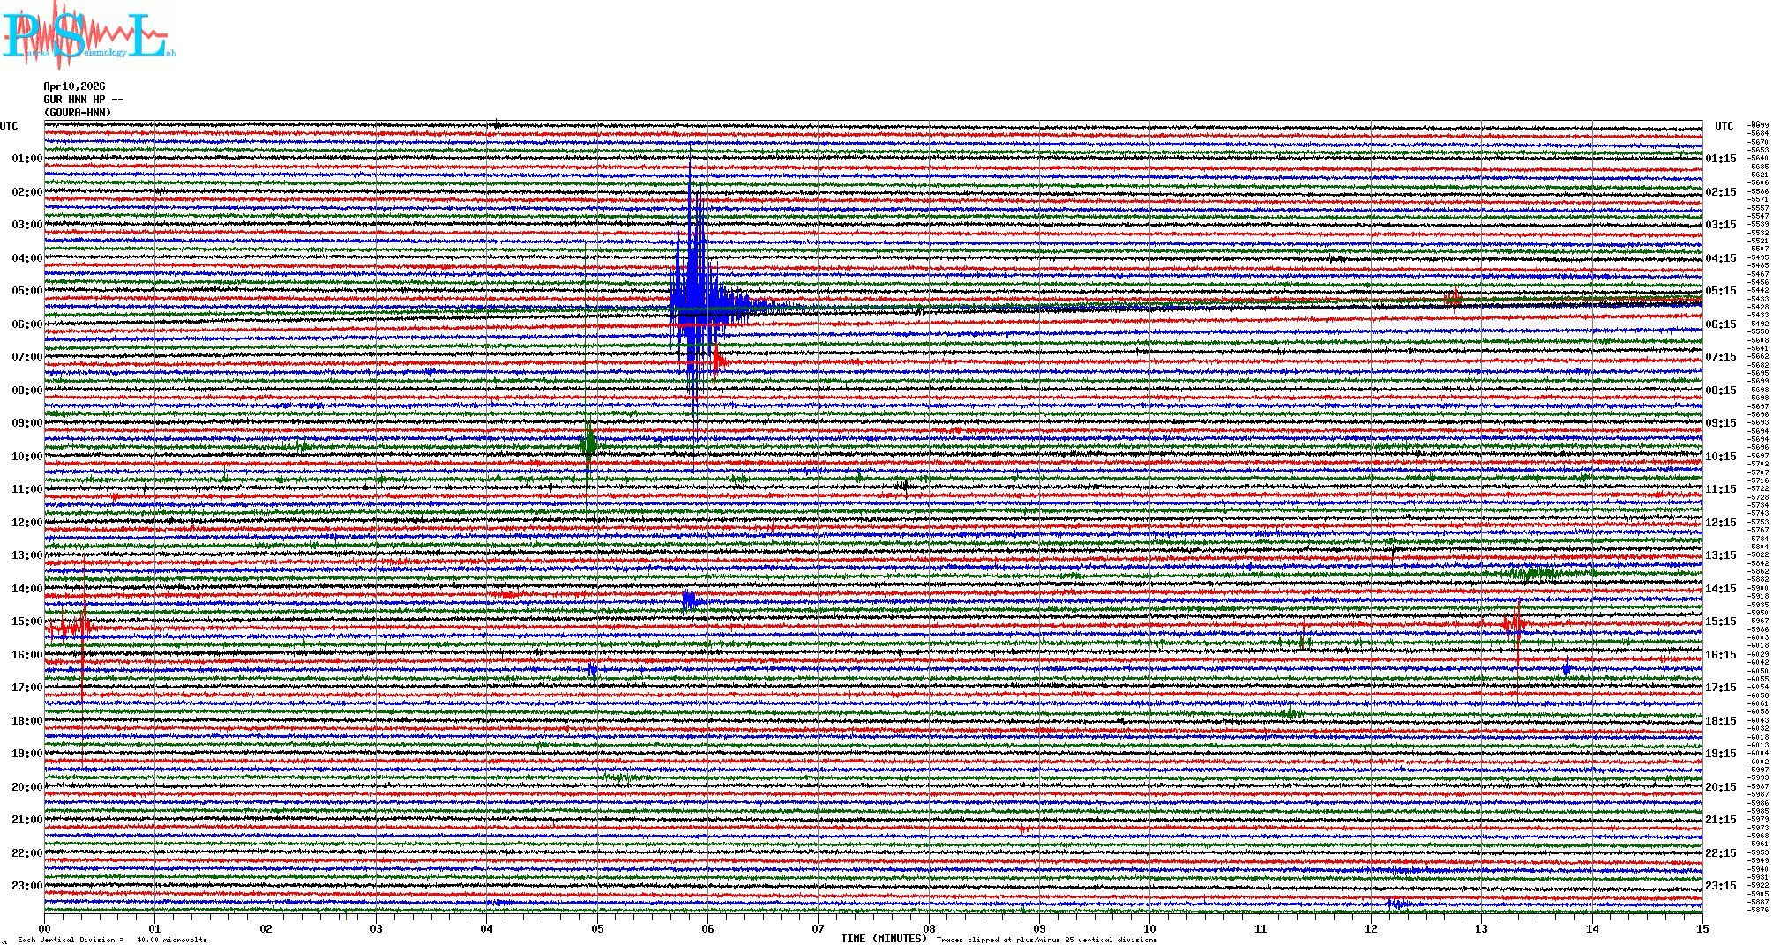
Task: Click minute marker 13 on bottom axis
Action: [1482, 929]
